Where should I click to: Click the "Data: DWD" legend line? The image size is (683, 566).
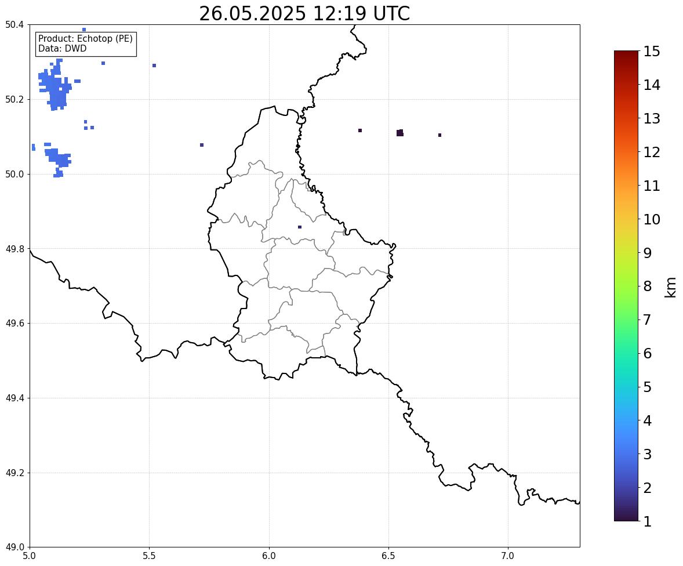[62, 48]
